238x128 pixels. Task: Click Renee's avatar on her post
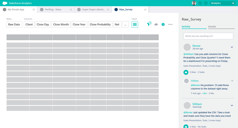point(187,47)
